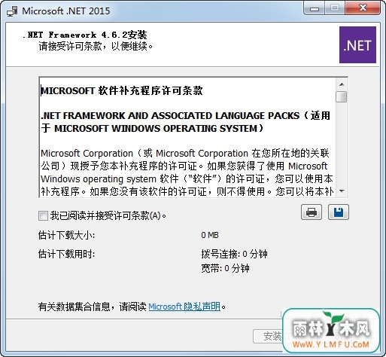The width and height of the screenshot is (386, 357).
Task: Click the 请接受许可条款，以便继续 subtitle
Action: (96, 46)
